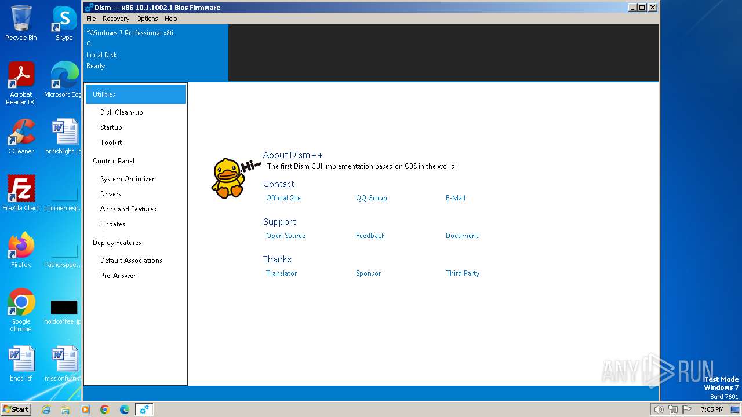Go to the Startup page
Image resolution: width=742 pixels, height=417 pixels.
111,127
